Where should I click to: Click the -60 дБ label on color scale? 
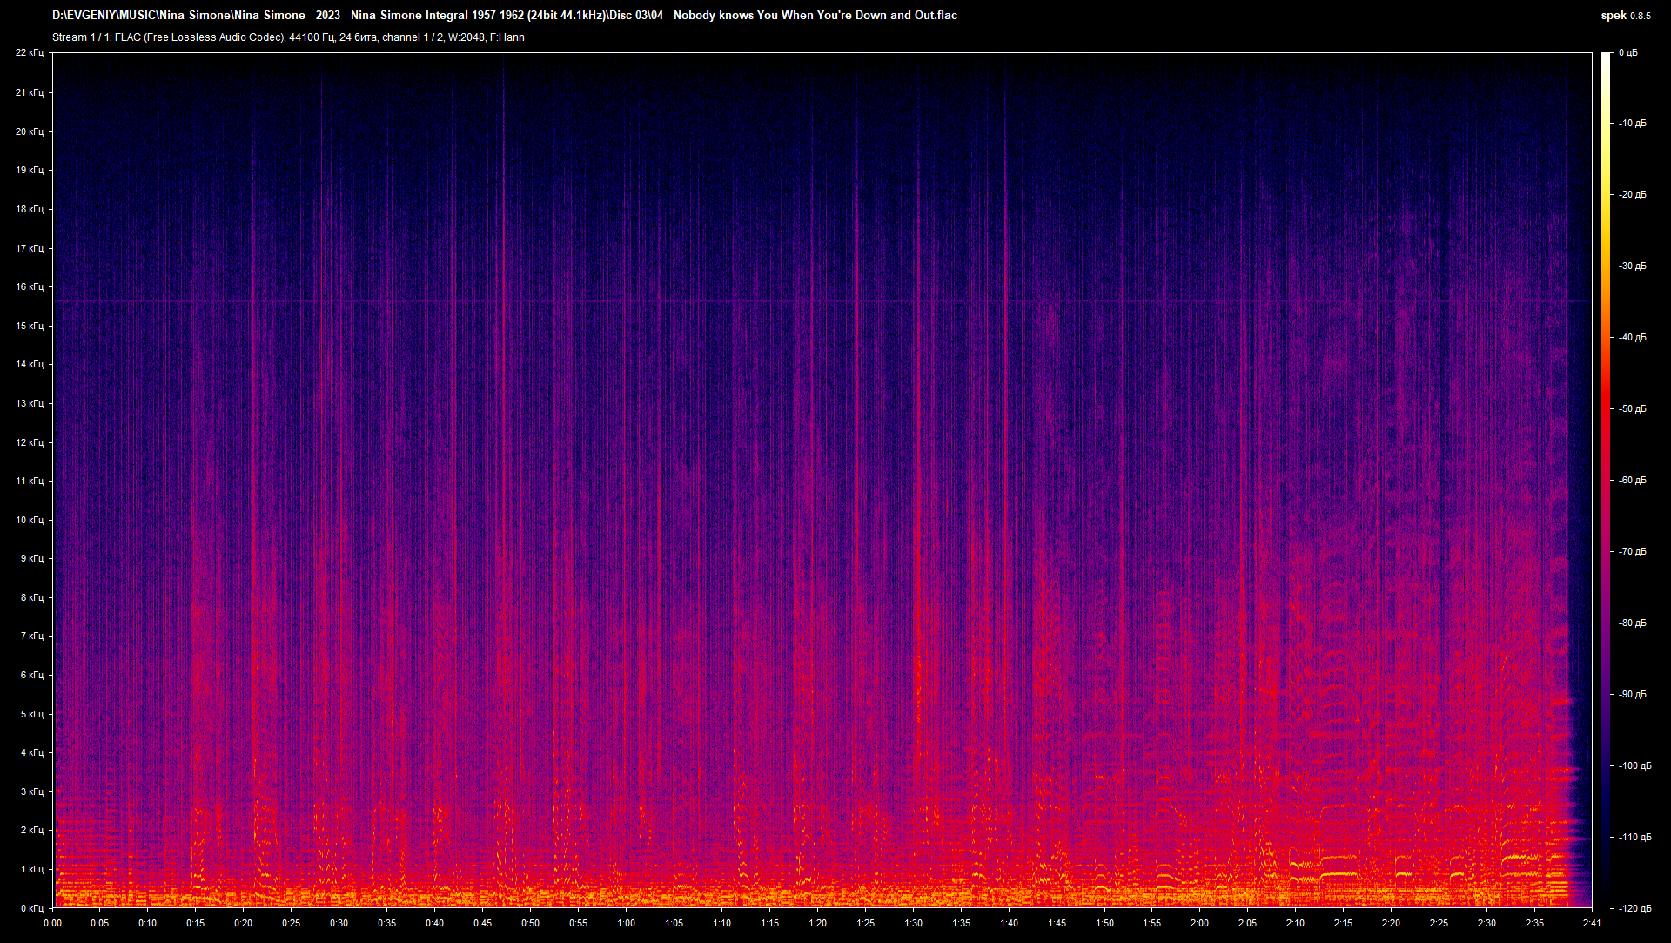point(1632,481)
